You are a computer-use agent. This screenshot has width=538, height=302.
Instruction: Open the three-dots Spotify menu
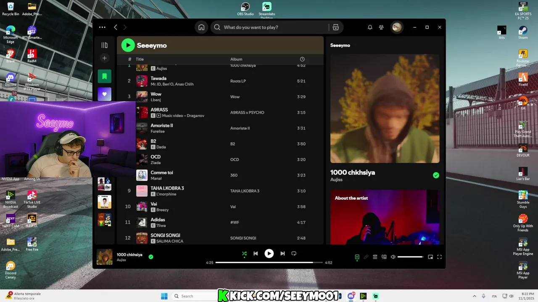click(x=102, y=27)
